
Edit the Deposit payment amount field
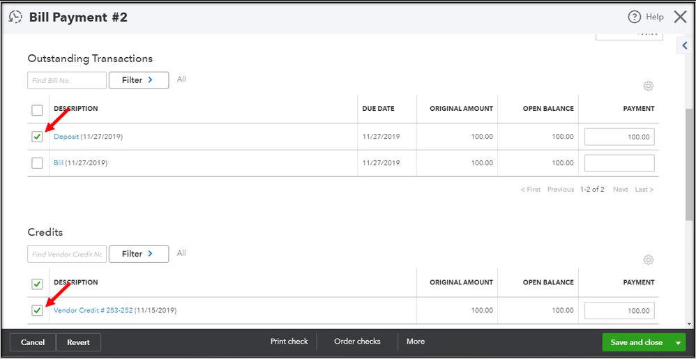pyautogui.click(x=619, y=137)
